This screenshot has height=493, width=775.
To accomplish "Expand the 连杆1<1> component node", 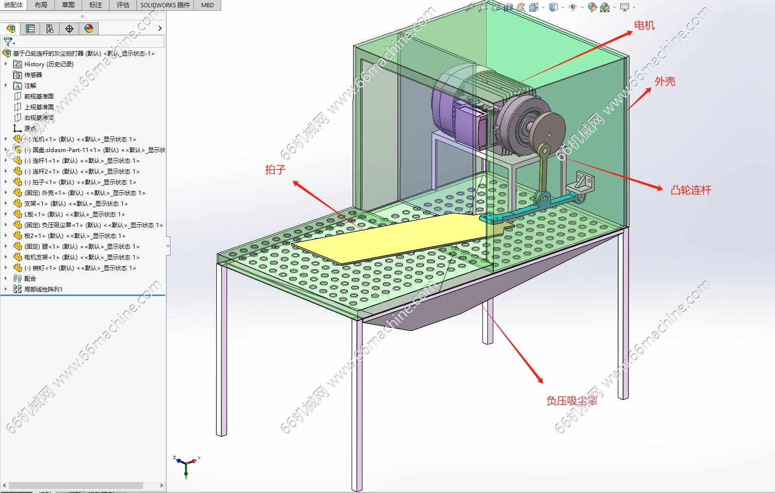I will [x=6, y=160].
